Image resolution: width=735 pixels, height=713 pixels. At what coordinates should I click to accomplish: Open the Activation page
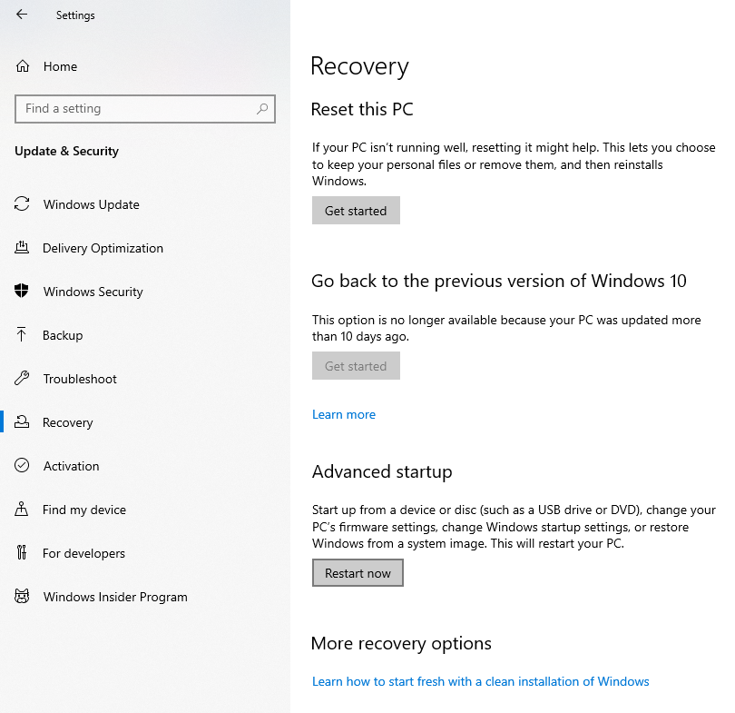tap(72, 466)
